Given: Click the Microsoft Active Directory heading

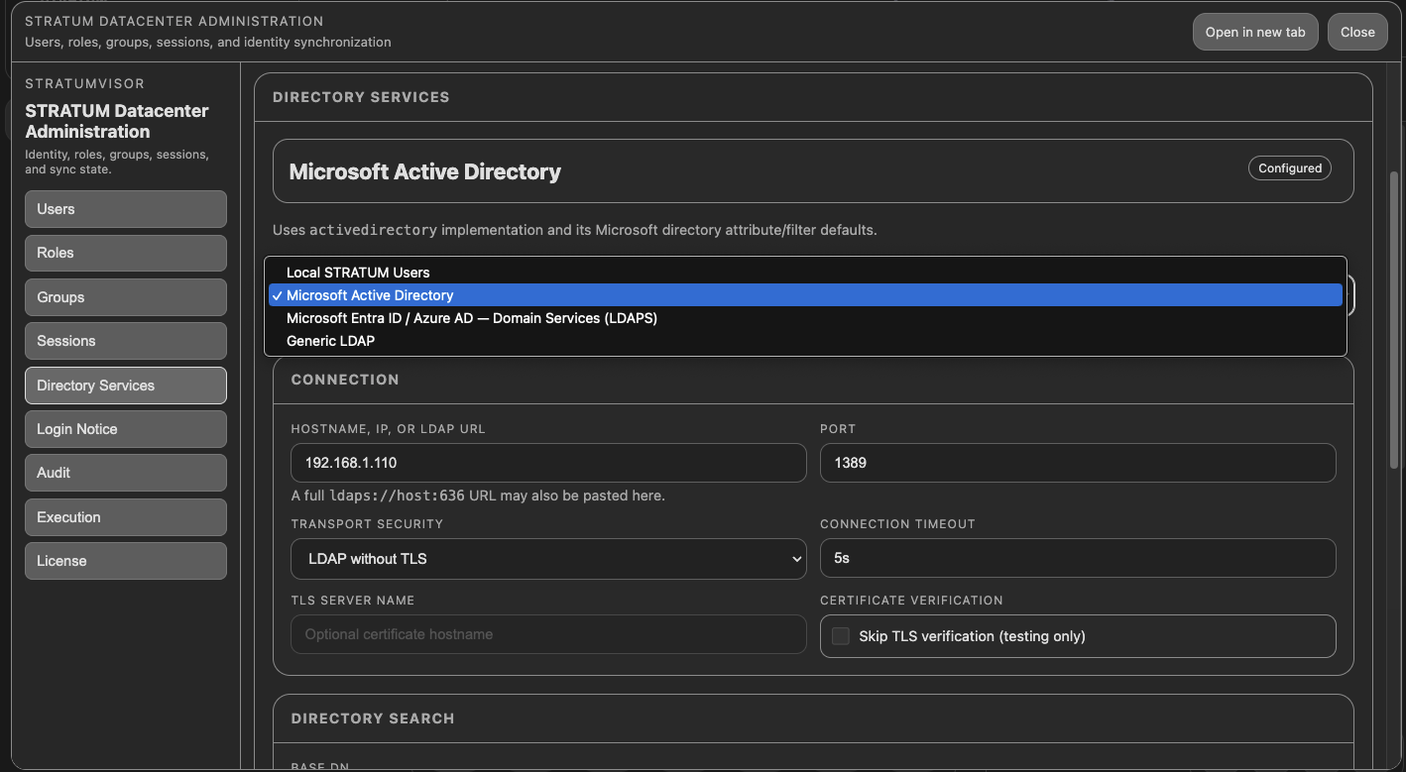Looking at the screenshot, I should pos(424,171).
